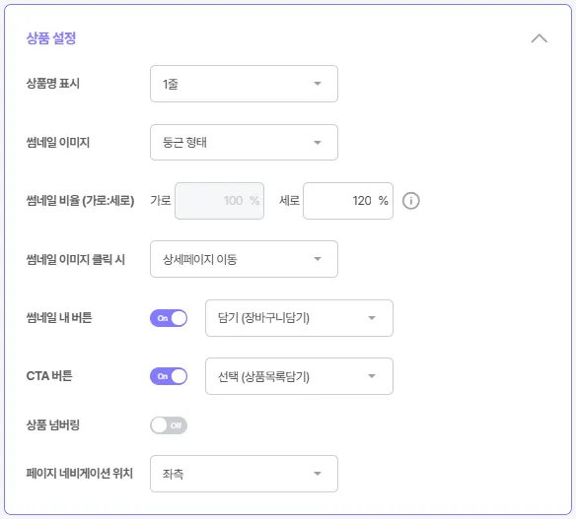Image resolution: width=576 pixels, height=519 pixels.
Task: Enable the 상품 넘버링 toggle
Action: (169, 425)
